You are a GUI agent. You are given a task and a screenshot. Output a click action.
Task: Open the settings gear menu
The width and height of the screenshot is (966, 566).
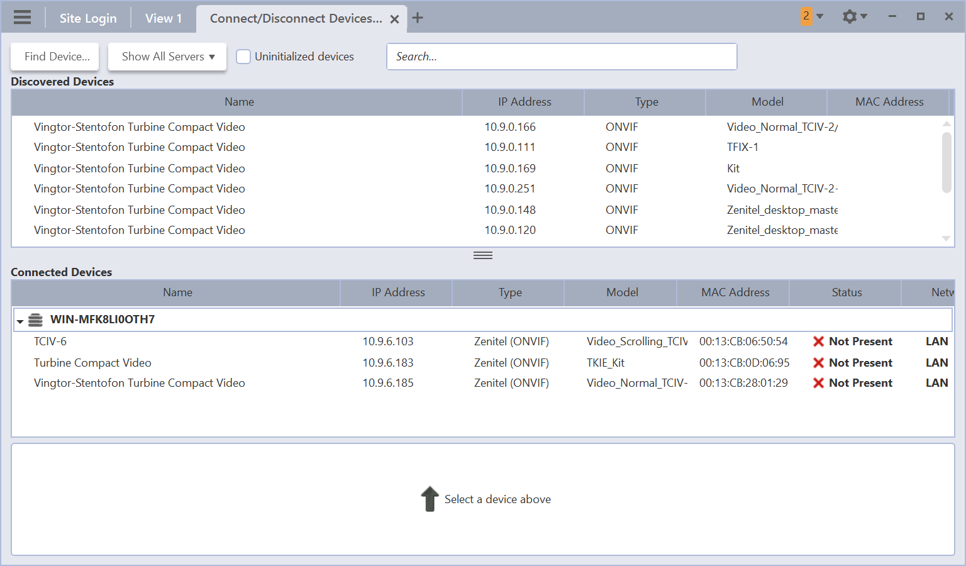(x=850, y=16)
